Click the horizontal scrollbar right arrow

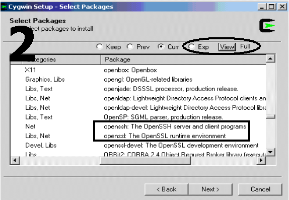(x=261, y=160)
